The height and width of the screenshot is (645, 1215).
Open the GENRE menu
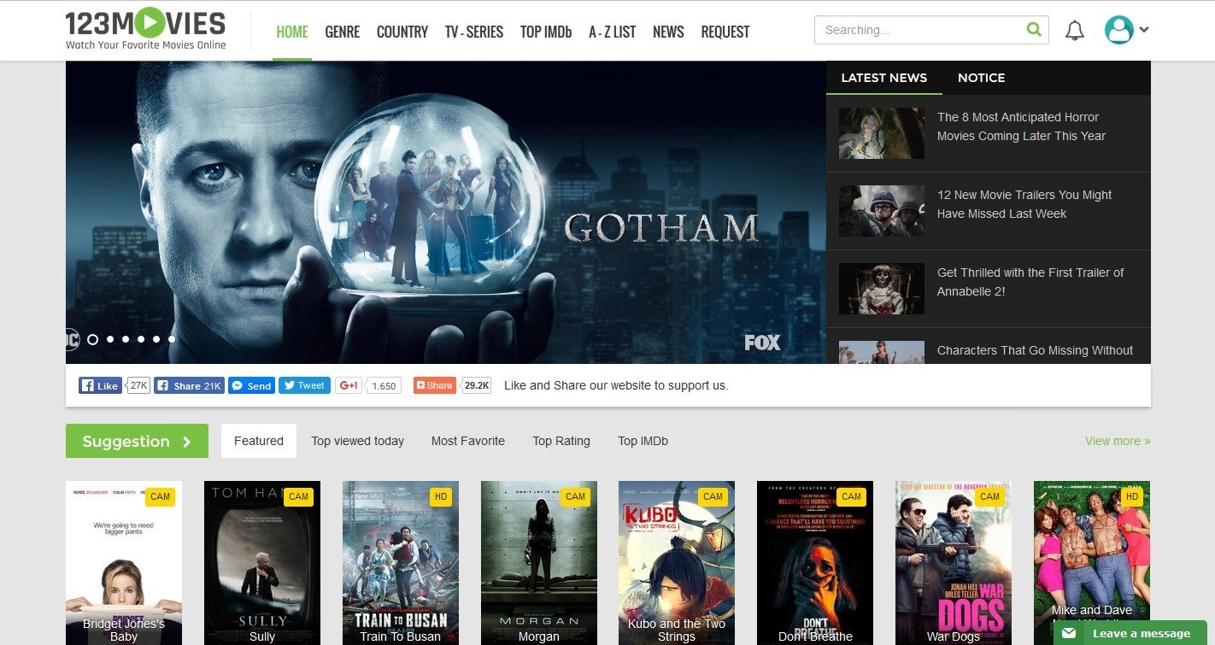click(343, 32)
